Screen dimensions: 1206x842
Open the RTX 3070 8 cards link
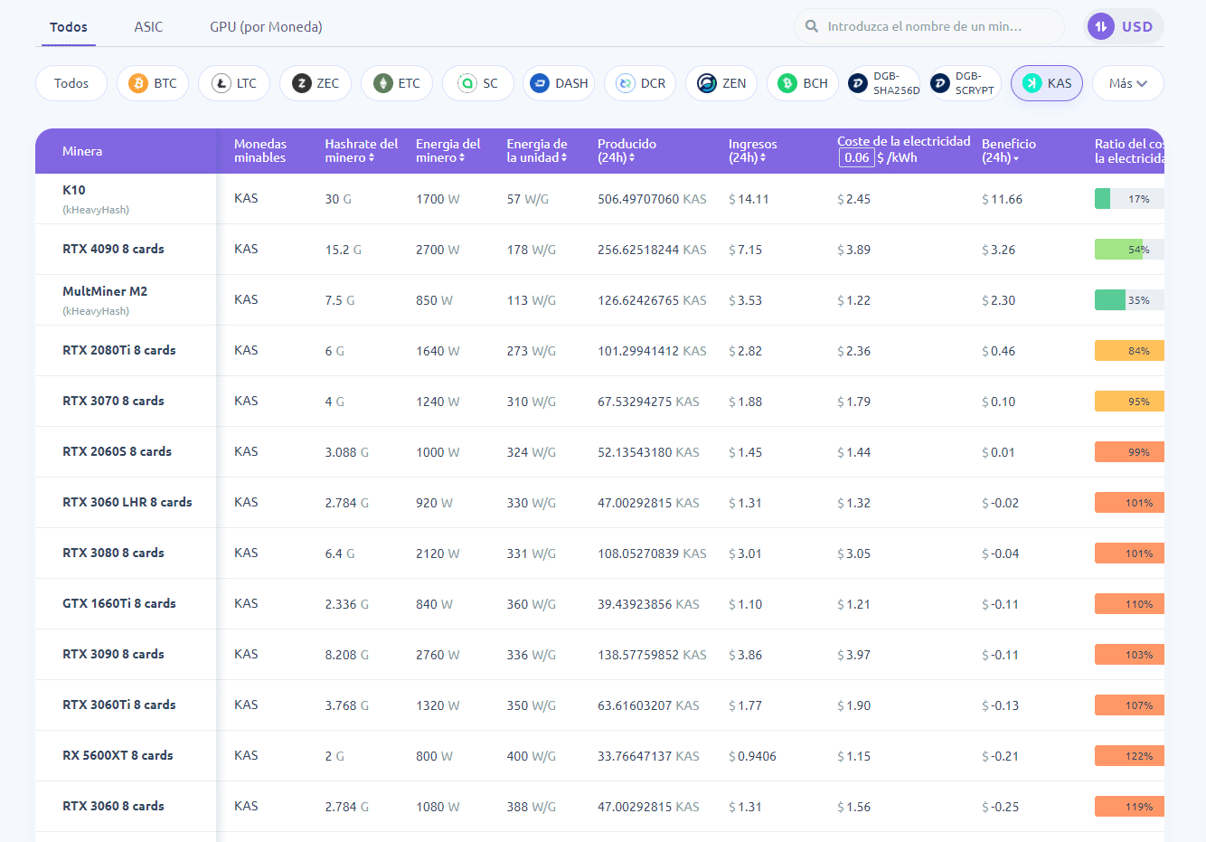pos(113,401)
